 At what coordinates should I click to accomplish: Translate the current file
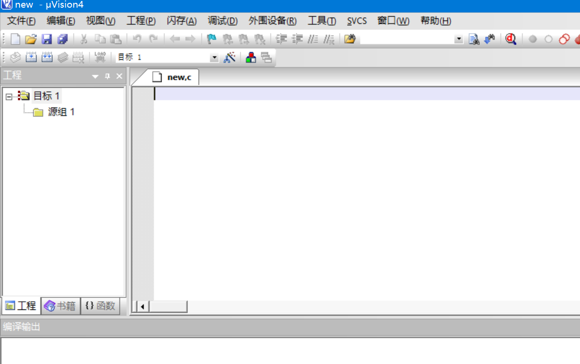pos(16,57)
